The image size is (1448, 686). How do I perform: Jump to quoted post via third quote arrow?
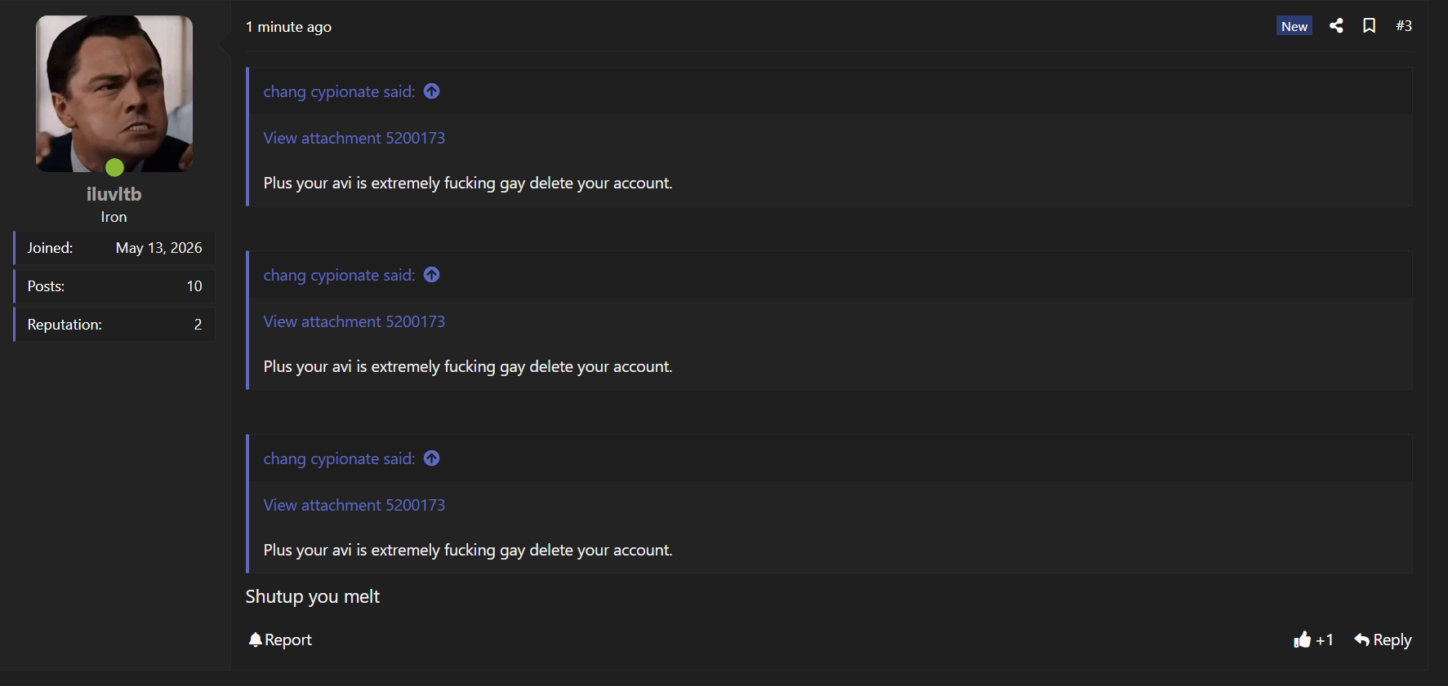(x=432, y=458)
